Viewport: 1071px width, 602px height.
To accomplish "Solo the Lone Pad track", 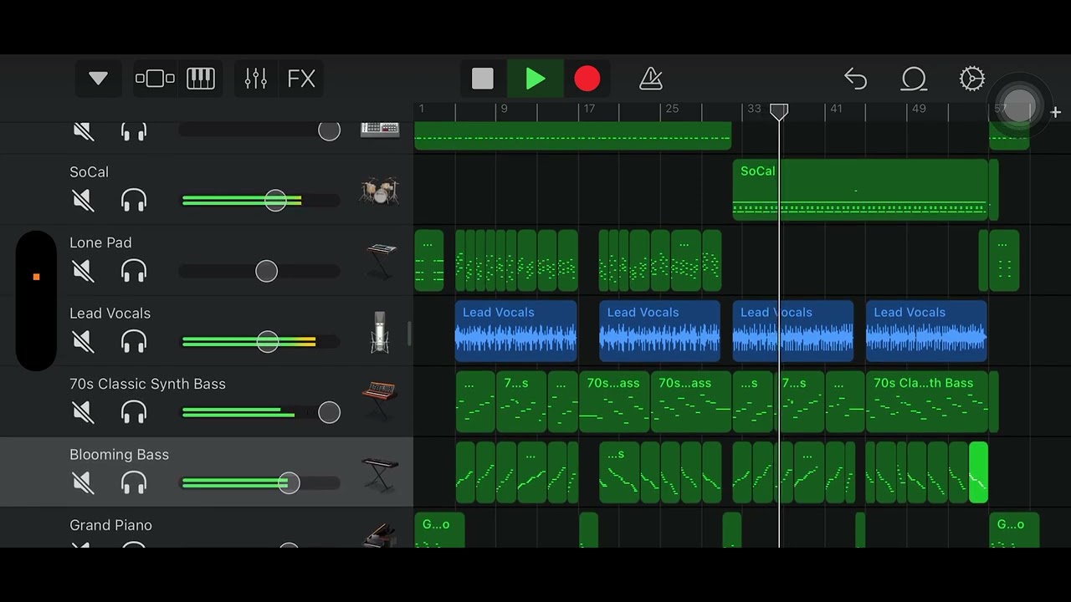I will (134, 271).
